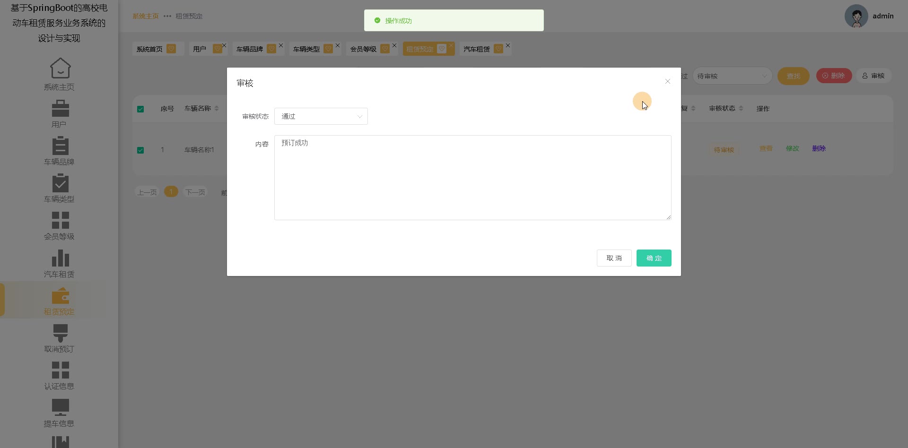The height and width of the screenshot is (448, 908).
Task: Go to 会员等级 grid icon
Action: click(x=60, y=220)
